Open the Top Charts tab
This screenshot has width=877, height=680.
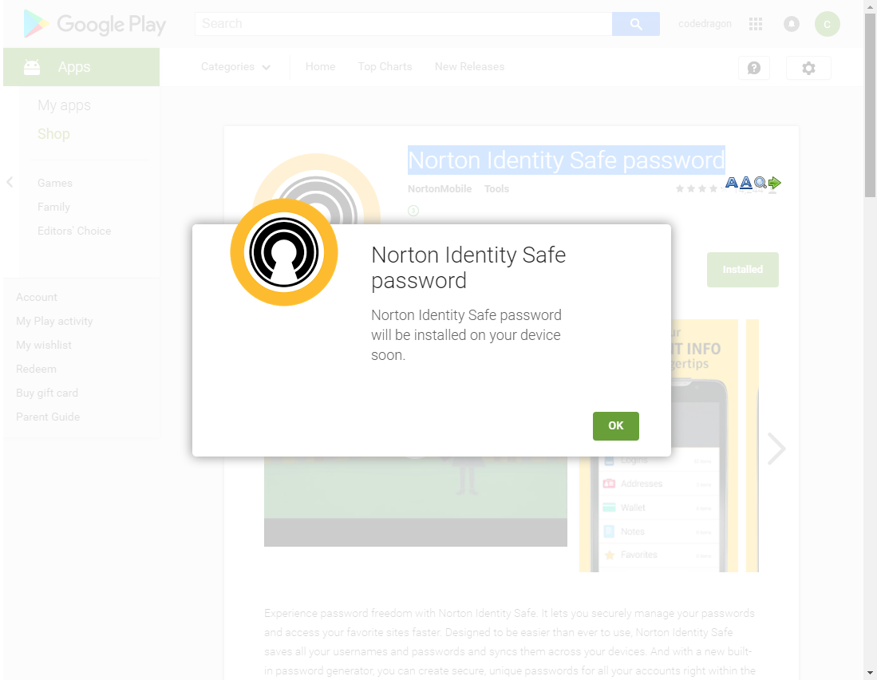pyautogui.click(x=385, y=66)
